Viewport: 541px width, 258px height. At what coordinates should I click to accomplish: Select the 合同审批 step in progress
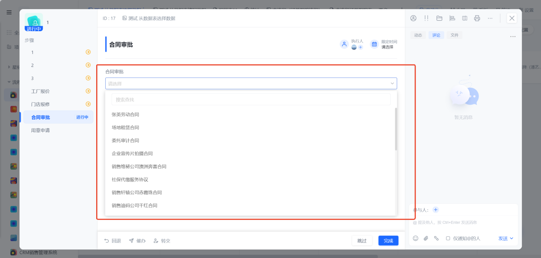click(58, 117)
